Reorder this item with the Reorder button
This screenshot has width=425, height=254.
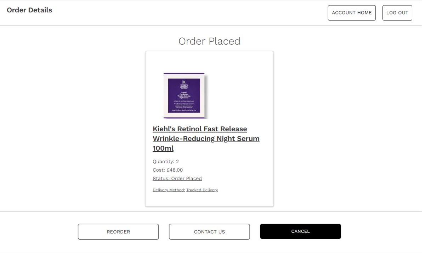pyautogui.click(x=118, y=232)
